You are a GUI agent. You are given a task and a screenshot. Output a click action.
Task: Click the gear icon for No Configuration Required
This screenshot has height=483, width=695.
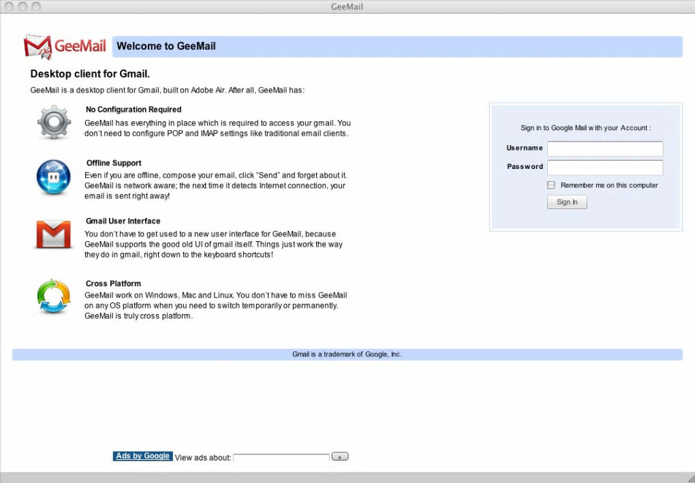point(54,122)
